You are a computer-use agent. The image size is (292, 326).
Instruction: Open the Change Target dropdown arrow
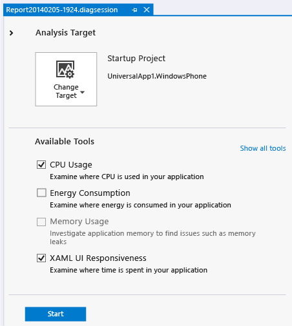(82, 92)
